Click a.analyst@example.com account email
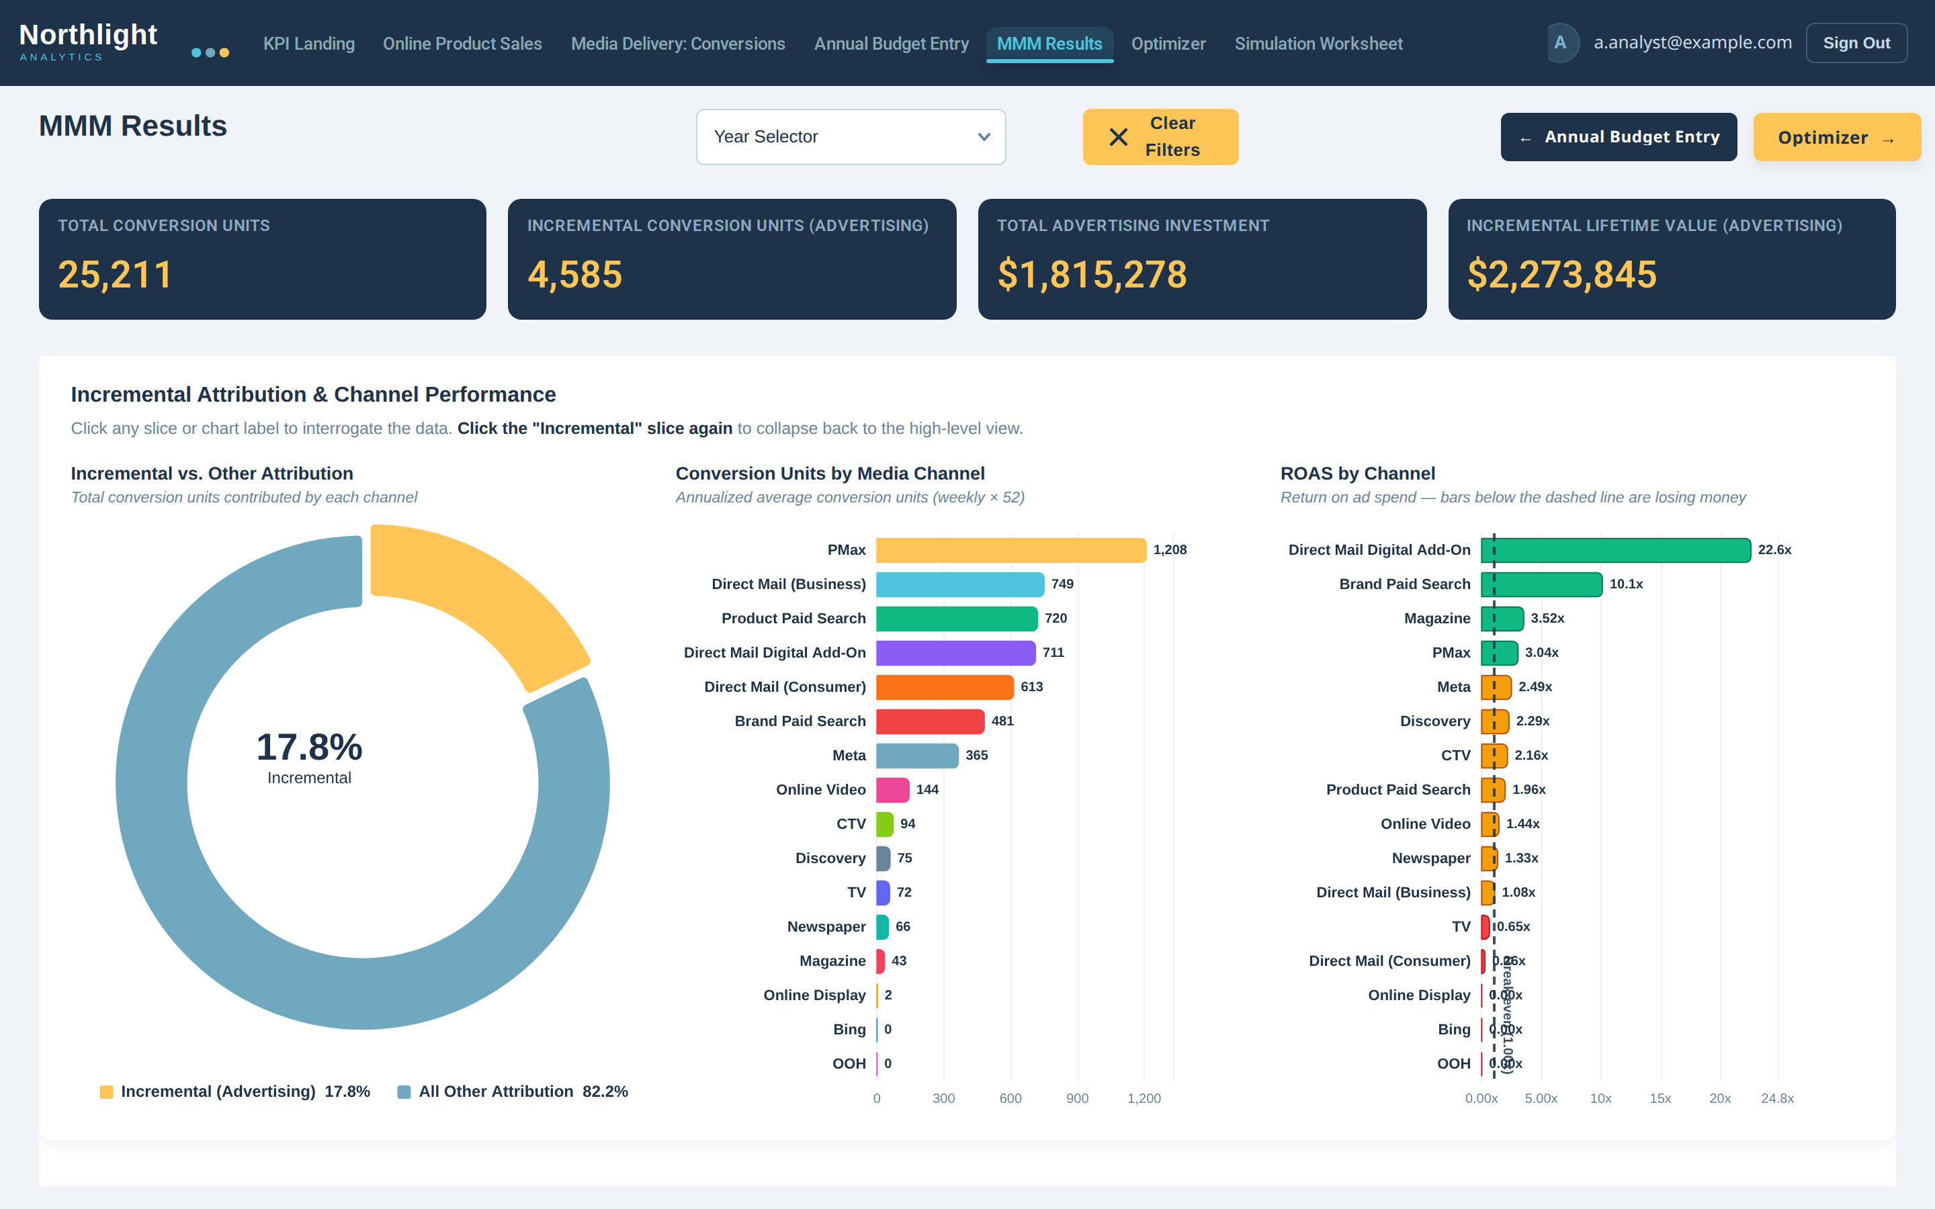Image resolution: width=1935 pixels, height=1209 pixels. click(x=1692, y=42)
